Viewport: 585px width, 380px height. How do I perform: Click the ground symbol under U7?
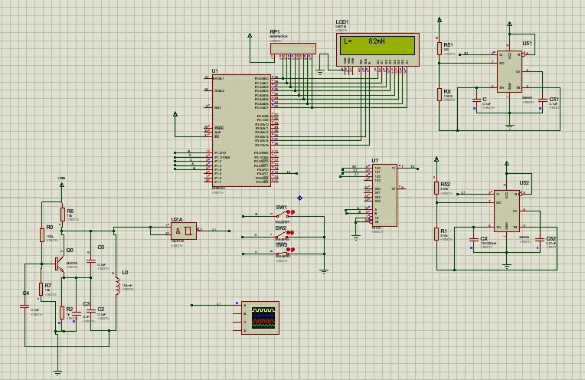tap(356, 237)
